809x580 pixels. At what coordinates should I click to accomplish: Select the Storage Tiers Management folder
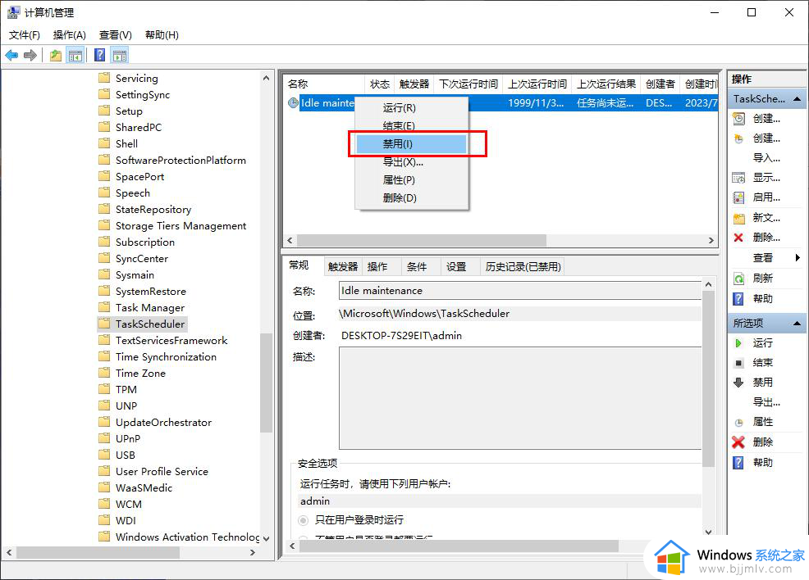click(181, 225)
